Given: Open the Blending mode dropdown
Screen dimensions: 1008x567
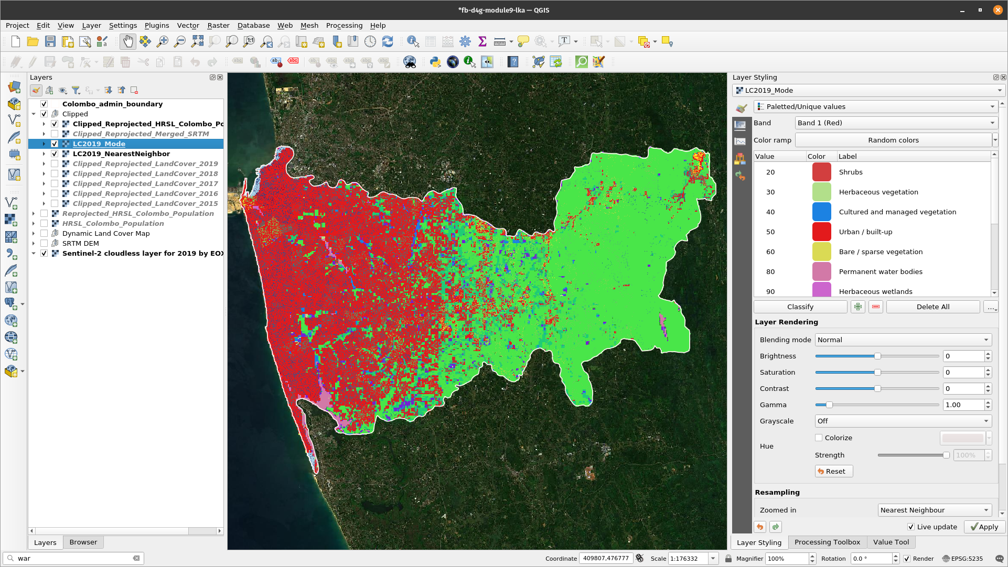Looking at the screenshot, I should coord(903,340).
